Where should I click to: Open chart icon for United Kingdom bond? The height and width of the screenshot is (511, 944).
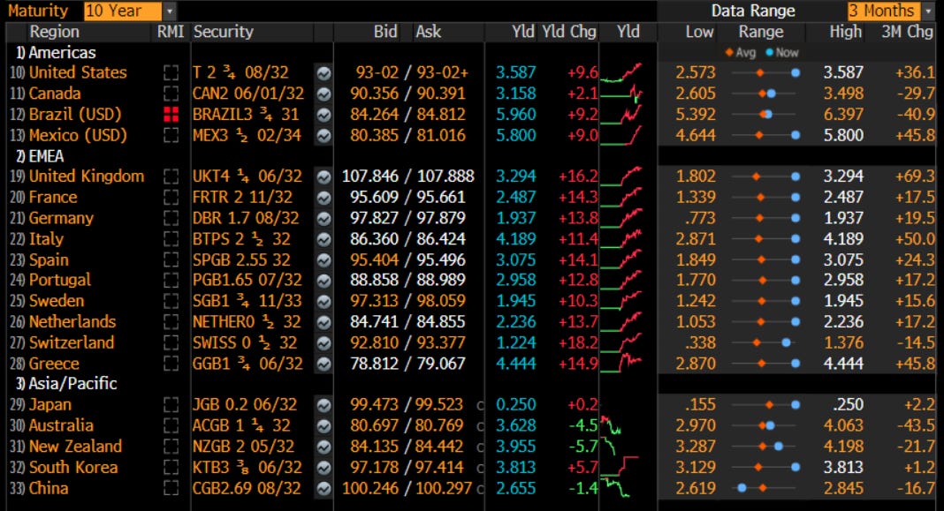click(x=324, y=177)
